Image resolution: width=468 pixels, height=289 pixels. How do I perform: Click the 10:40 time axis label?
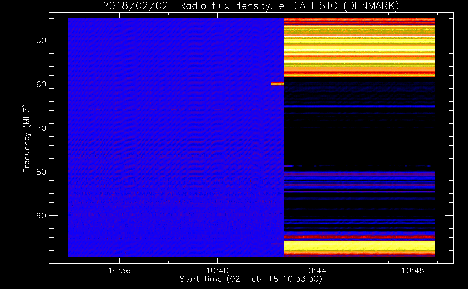(217, 271)
